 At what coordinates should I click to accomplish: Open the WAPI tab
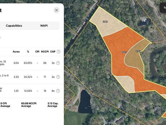[44, 26]
